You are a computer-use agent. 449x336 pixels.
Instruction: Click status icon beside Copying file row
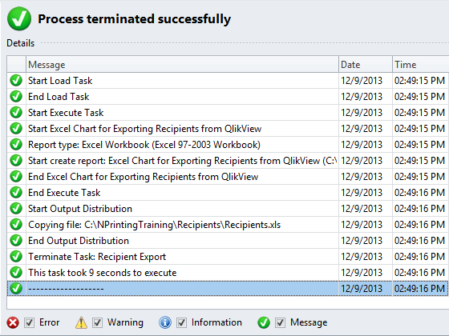click(x=16, y=225)
